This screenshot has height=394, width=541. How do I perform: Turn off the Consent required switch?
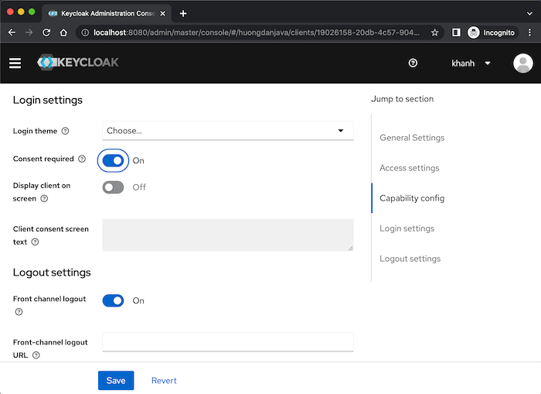click(x=113, y=160)
